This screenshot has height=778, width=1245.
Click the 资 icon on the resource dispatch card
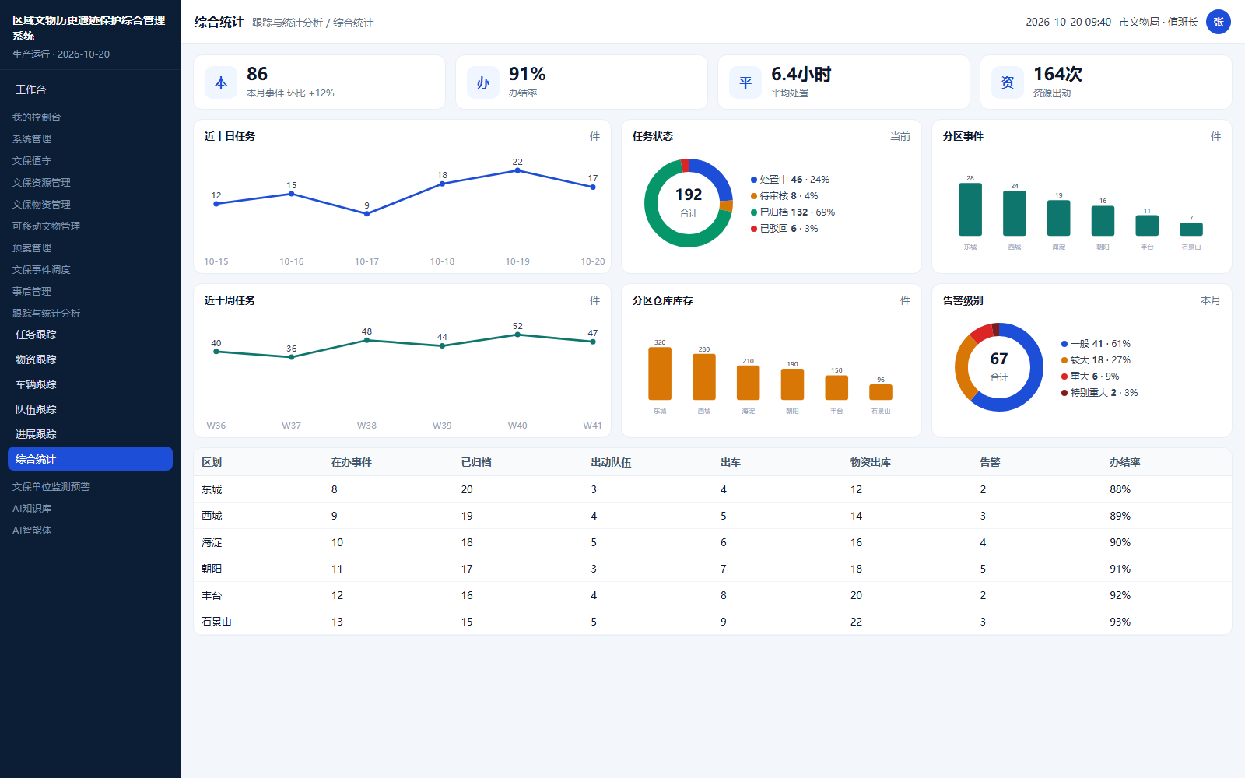(x=1008, y=82)
